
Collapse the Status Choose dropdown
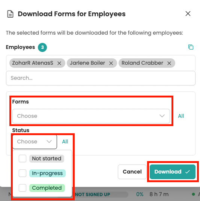point(35,142)
